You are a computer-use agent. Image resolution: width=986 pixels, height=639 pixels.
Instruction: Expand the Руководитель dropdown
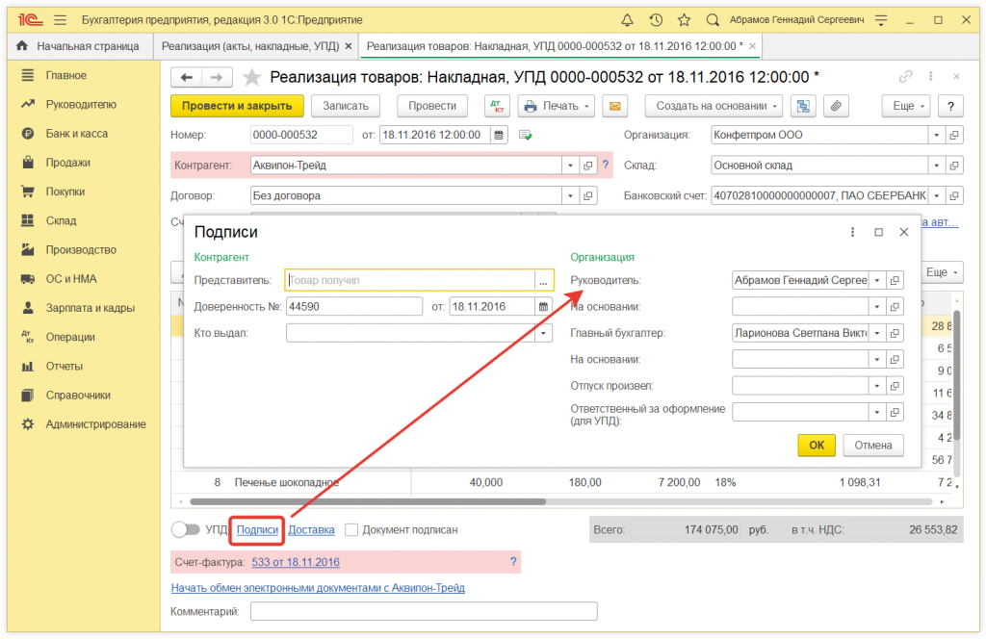click(x=876, y=280)
